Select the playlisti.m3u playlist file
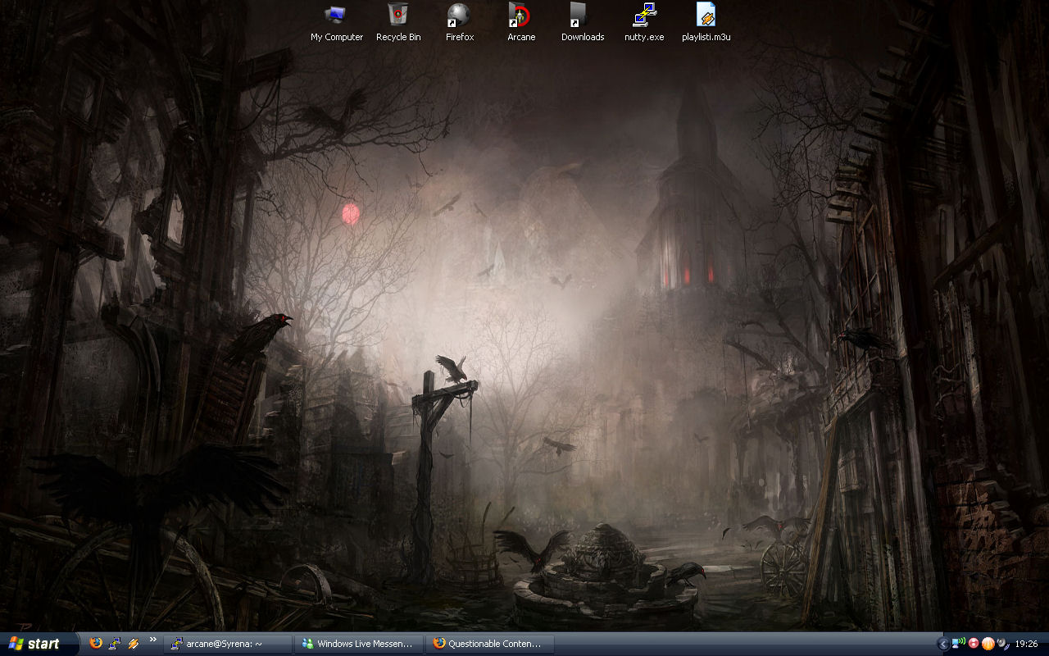Screen dimensions: 1049x656 click(x=706, y=16)
